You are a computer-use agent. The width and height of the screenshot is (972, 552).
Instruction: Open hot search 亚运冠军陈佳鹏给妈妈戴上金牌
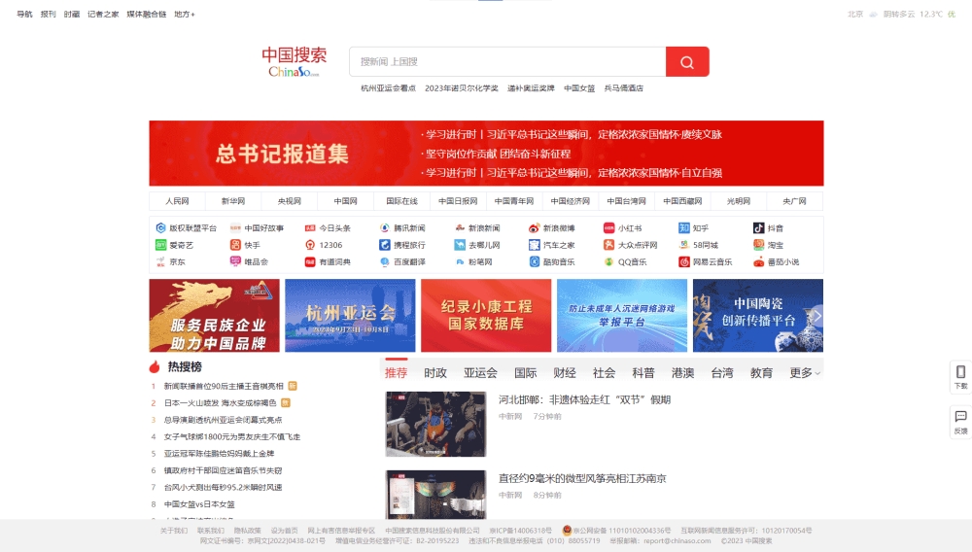[219, 454]
